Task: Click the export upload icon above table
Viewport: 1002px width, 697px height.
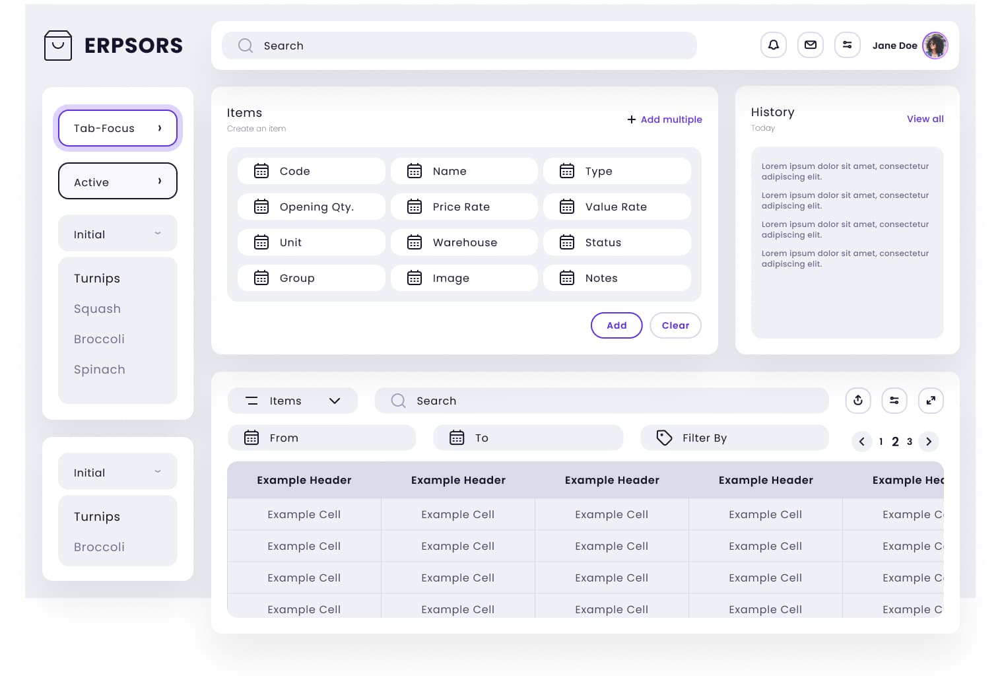Action: coord(858,401)
